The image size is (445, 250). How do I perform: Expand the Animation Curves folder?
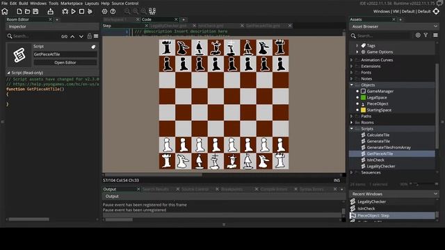(x=352, y=60)
